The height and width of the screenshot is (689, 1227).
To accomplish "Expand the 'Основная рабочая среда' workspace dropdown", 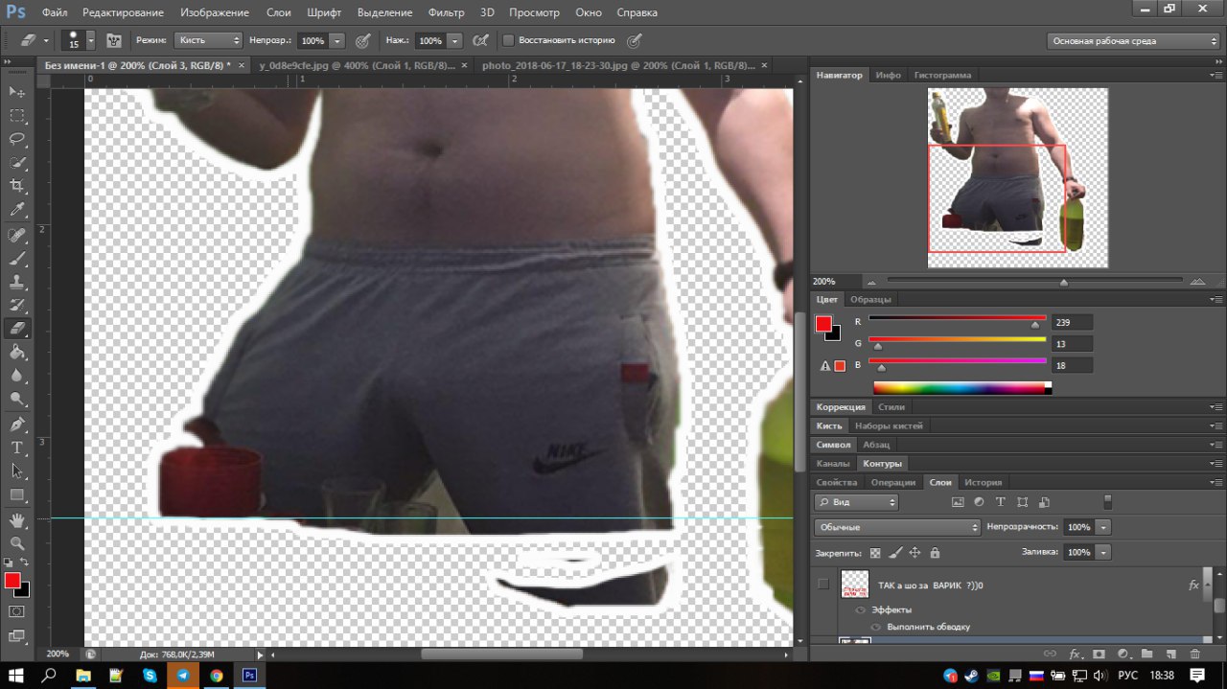I will coord(1132,41).
